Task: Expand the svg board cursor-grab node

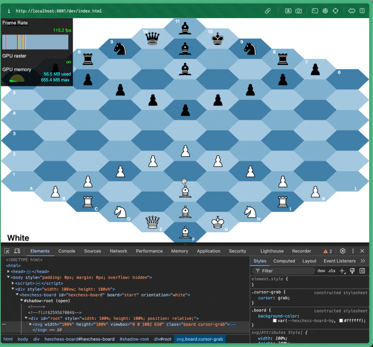Action: coord(30,324)
